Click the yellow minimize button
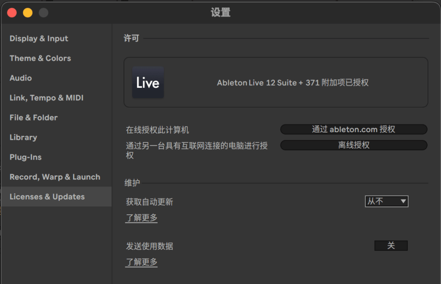441x284 pixels. pos(27,12)
